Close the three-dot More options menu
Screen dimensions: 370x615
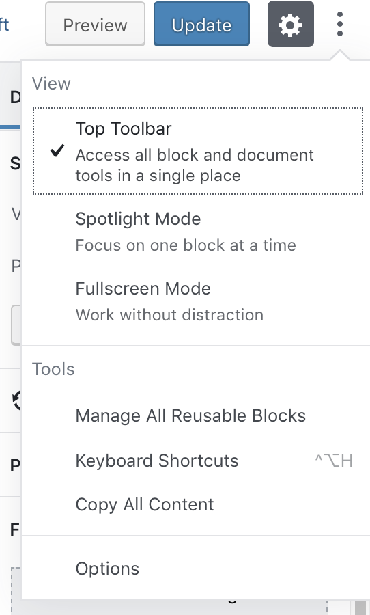point(340,24)
